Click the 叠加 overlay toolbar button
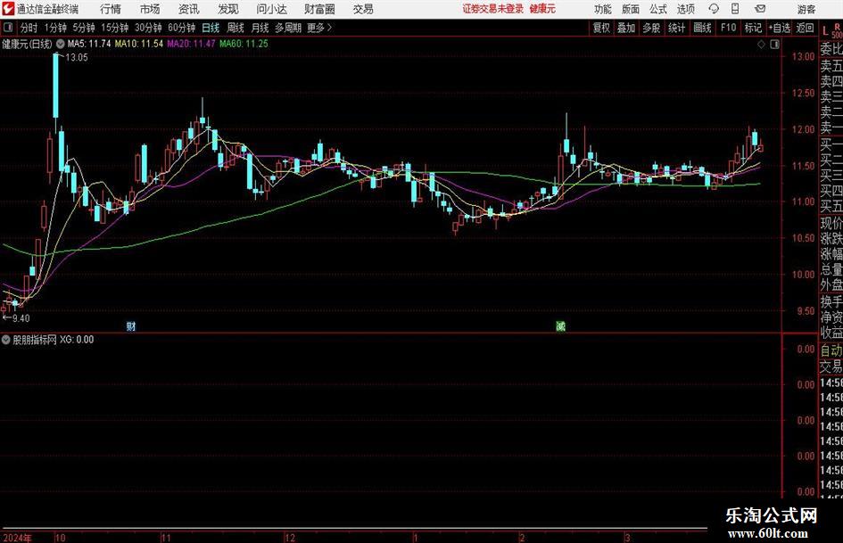The image size is (843, 543). [626, 28]
